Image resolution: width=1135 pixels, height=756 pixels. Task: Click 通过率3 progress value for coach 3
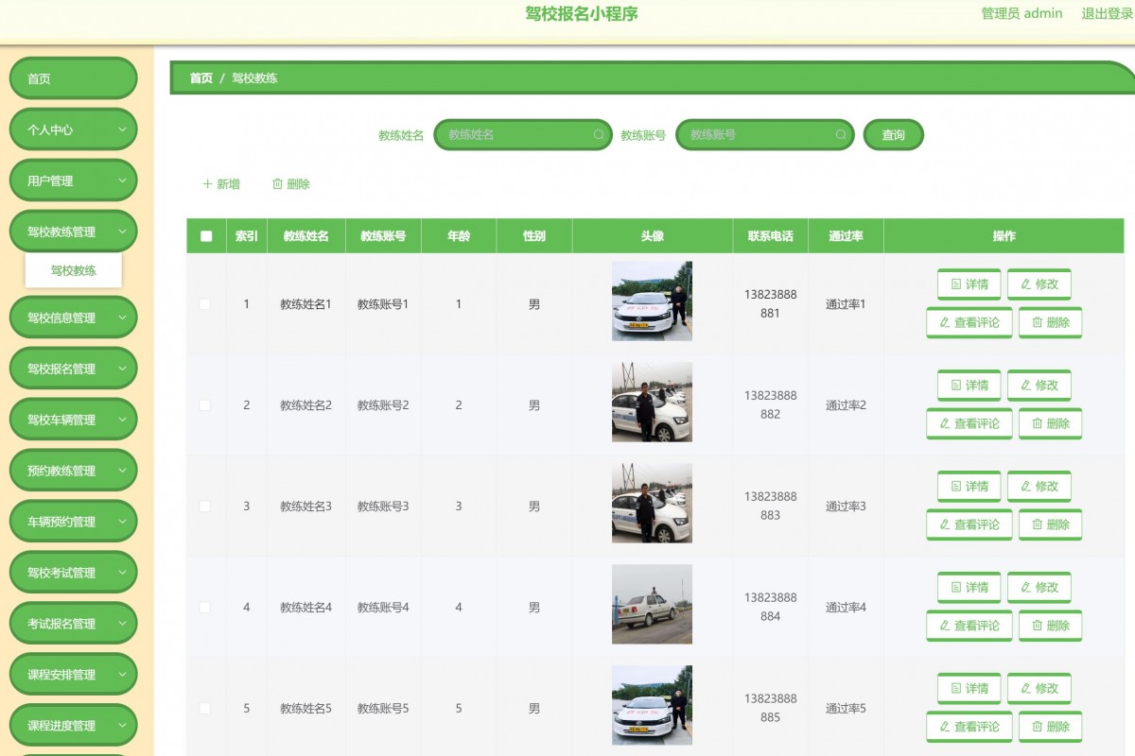pyautogui.click(x=845, y=506)
